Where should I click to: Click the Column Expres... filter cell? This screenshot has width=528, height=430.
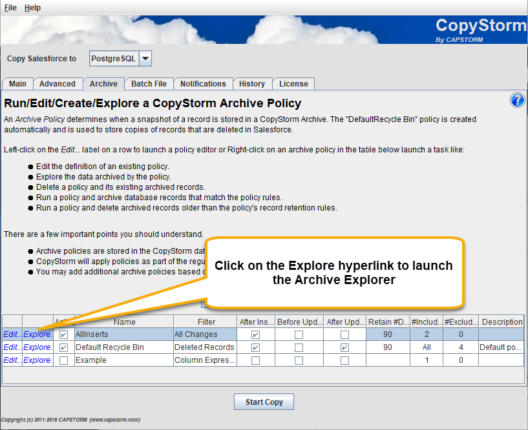[x=206, y=360]
